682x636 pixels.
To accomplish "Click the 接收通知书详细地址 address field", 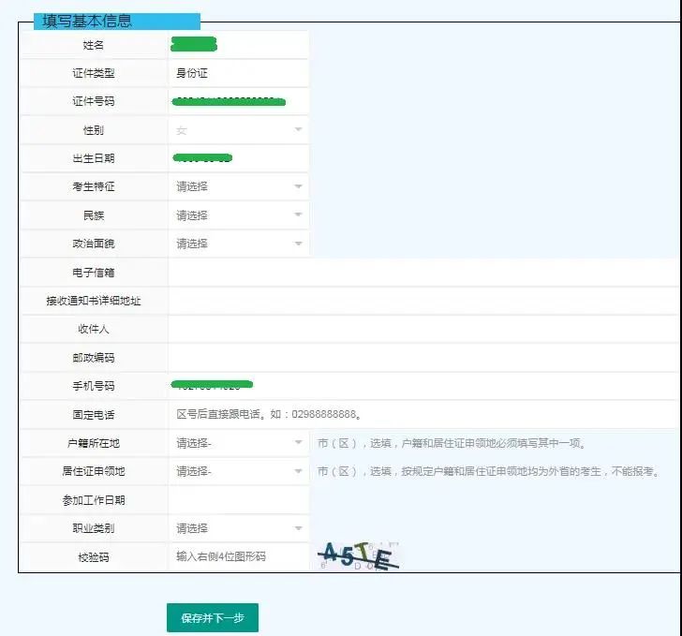I will tap(423, 301).
